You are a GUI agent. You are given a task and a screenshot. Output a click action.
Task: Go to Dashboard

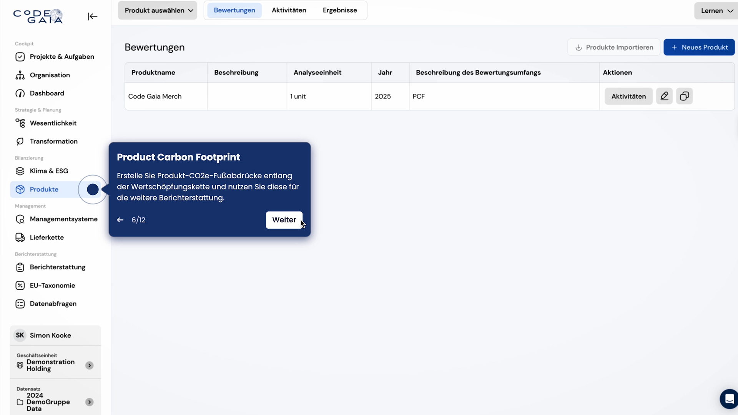[x=55, y=93]
